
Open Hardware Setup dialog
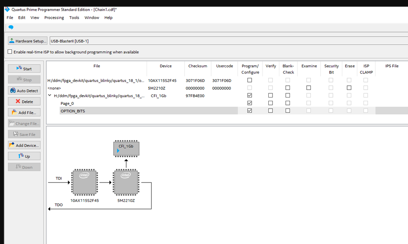[28, 41]
